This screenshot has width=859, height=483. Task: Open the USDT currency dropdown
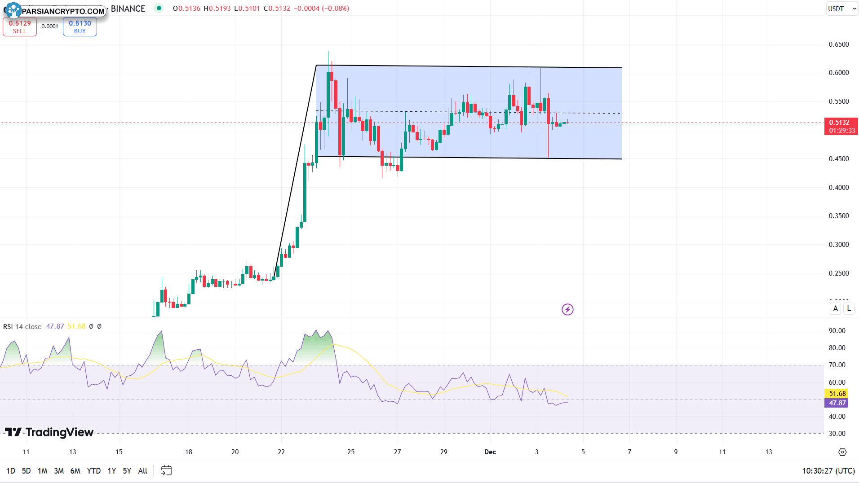coord(842,9)
